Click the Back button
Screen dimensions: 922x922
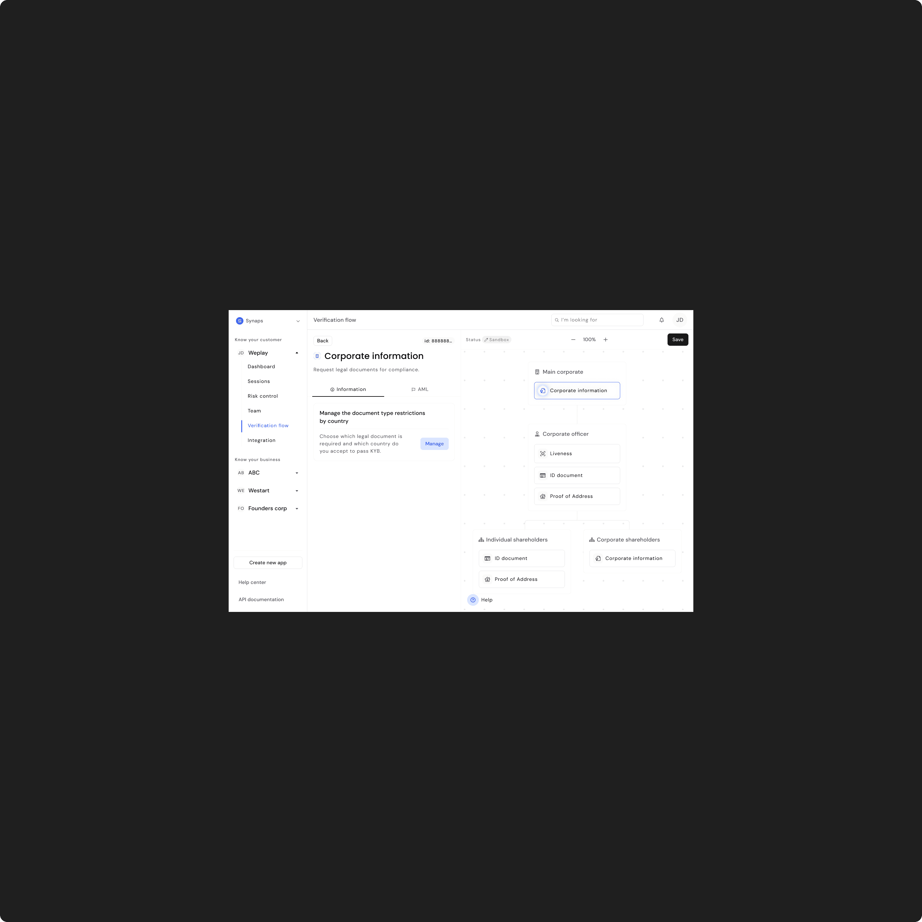coord(323,341)
